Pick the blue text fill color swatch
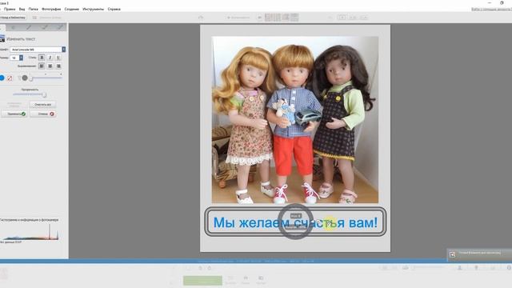Screen dimensions: 512x288 (x=2, y=78)
